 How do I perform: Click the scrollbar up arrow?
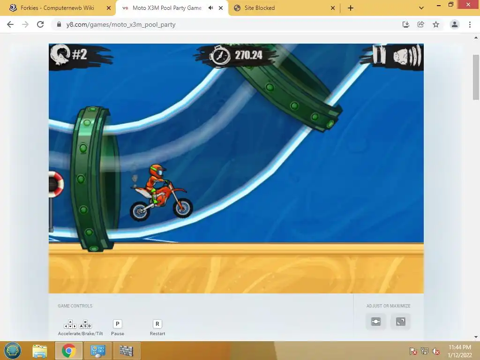476,37
